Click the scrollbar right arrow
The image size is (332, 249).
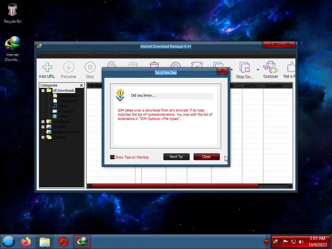[x=290, y=186]
